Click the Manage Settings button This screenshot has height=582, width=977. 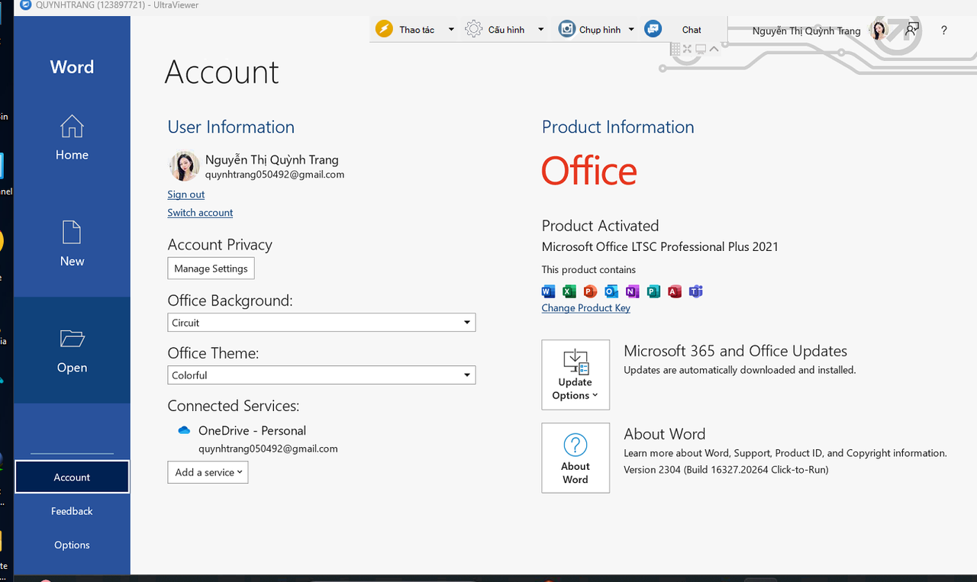211,268
